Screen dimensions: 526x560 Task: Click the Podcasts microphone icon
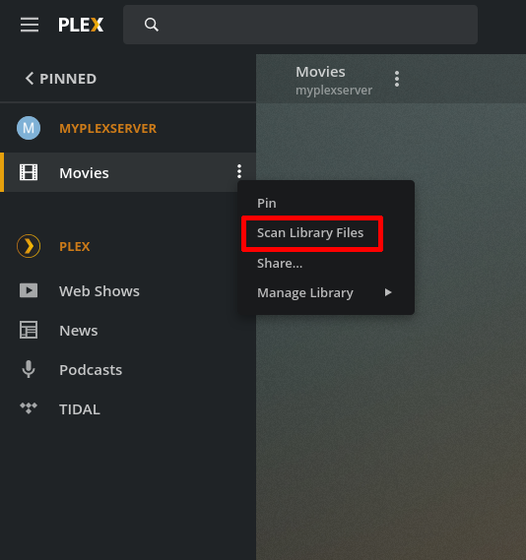coord(29,369)
